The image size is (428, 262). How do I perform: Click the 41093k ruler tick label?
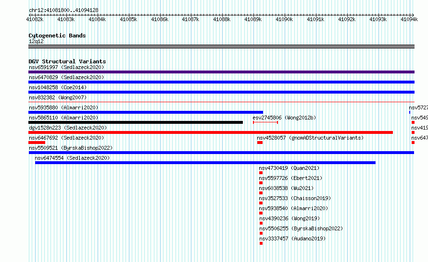378,19
